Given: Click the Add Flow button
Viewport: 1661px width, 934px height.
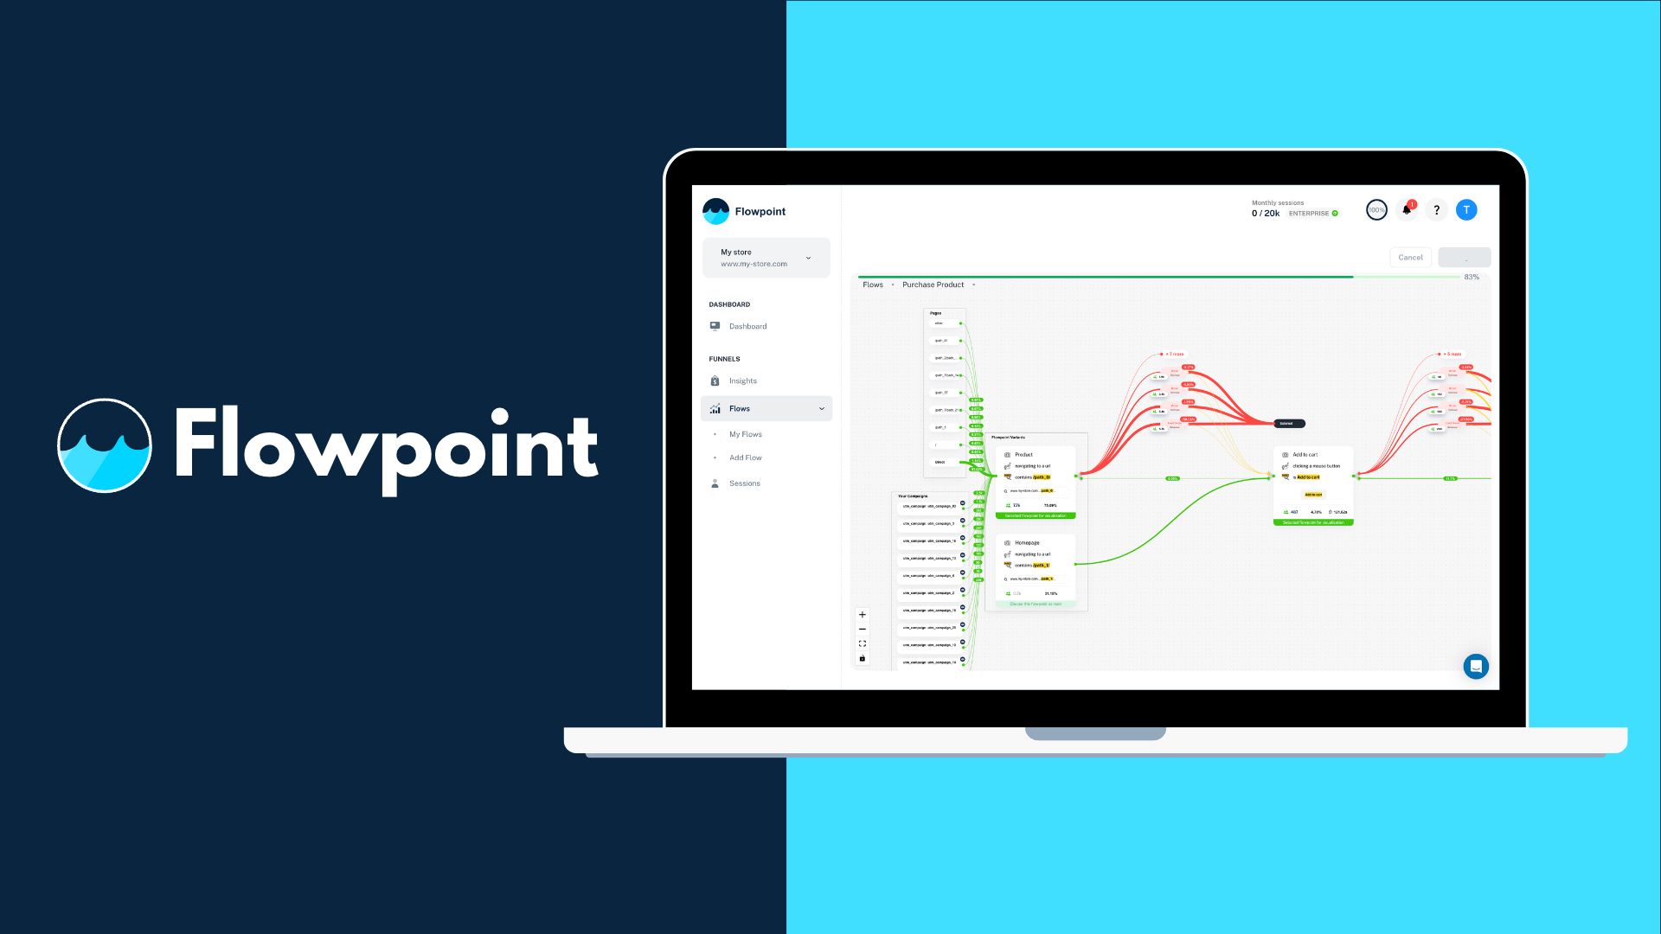Looking at the screenshot, I should 744,456.
